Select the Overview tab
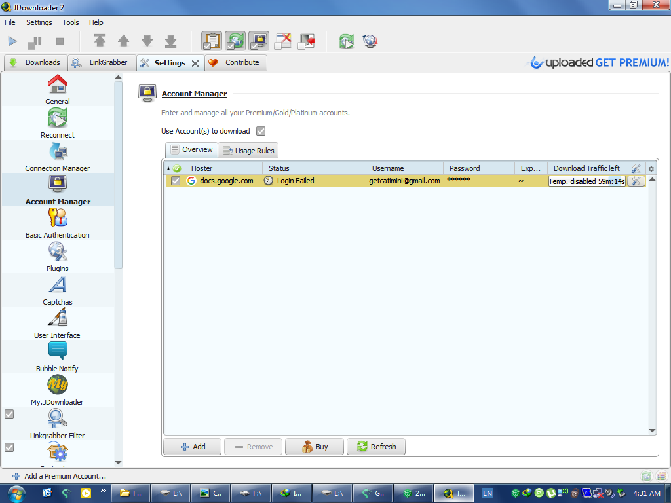671x503 pixels. point(191,150)
